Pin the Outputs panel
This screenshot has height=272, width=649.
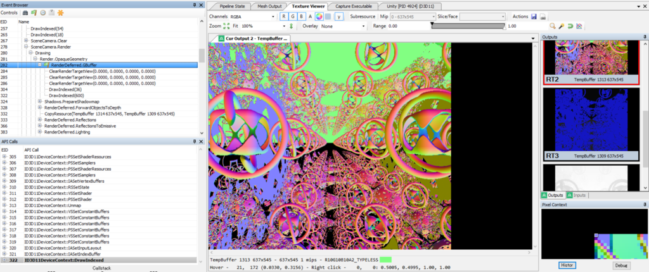[645, 37]
